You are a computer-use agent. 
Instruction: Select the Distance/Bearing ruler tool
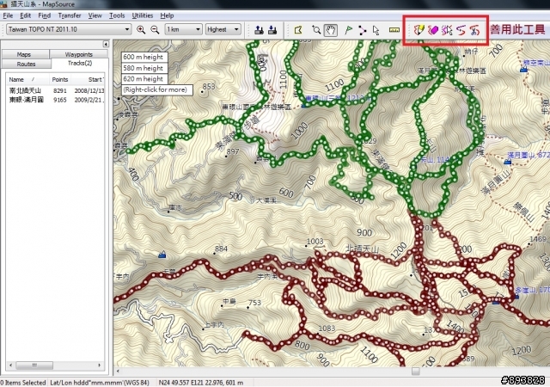coord(394,30)
